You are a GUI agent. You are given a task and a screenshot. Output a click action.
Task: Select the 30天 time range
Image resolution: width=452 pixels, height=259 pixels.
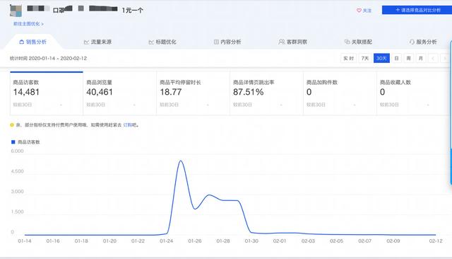(381, 58)
